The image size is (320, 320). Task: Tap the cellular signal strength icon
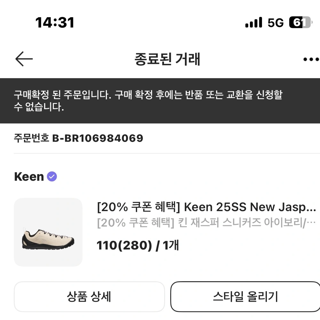click(253, 22)
